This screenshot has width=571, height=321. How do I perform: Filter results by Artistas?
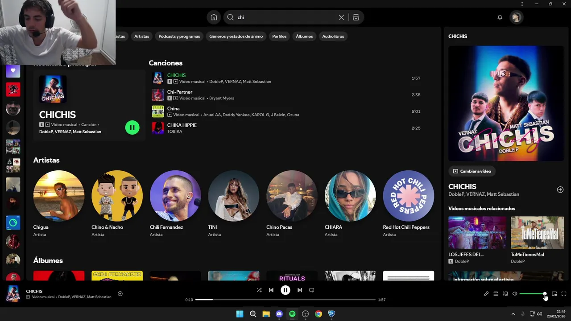tap(142, 36)
